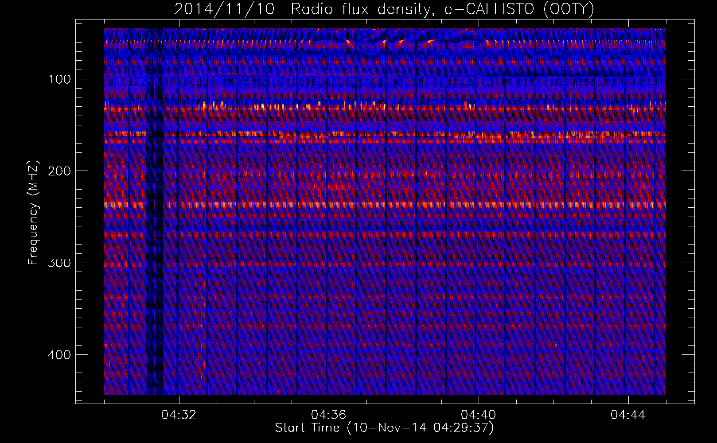Viewport: 717px width, 443px height.
Task: Click the 'Start Time (10-Nov-14 04:29:37)' label
Action: 384,428
